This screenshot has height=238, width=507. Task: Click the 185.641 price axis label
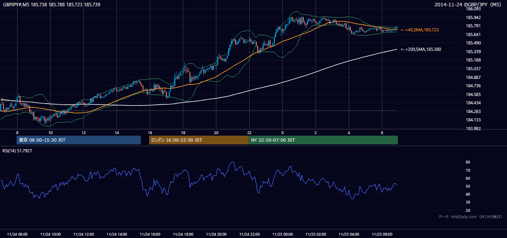click(x=473, y=35)
